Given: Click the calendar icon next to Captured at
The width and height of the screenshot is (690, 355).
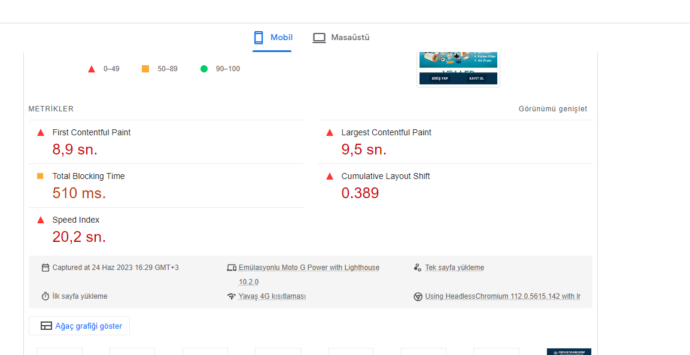Looking at the screenshot, I should (x=45, y=268).
